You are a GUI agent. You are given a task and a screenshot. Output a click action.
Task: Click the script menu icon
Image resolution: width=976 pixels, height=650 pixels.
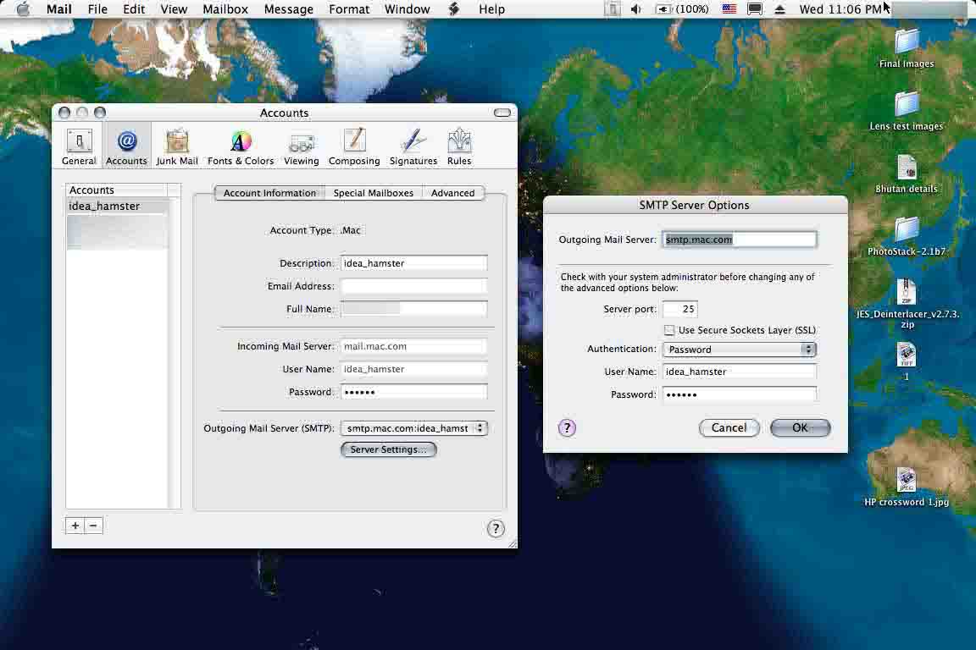tap(454, 9)
